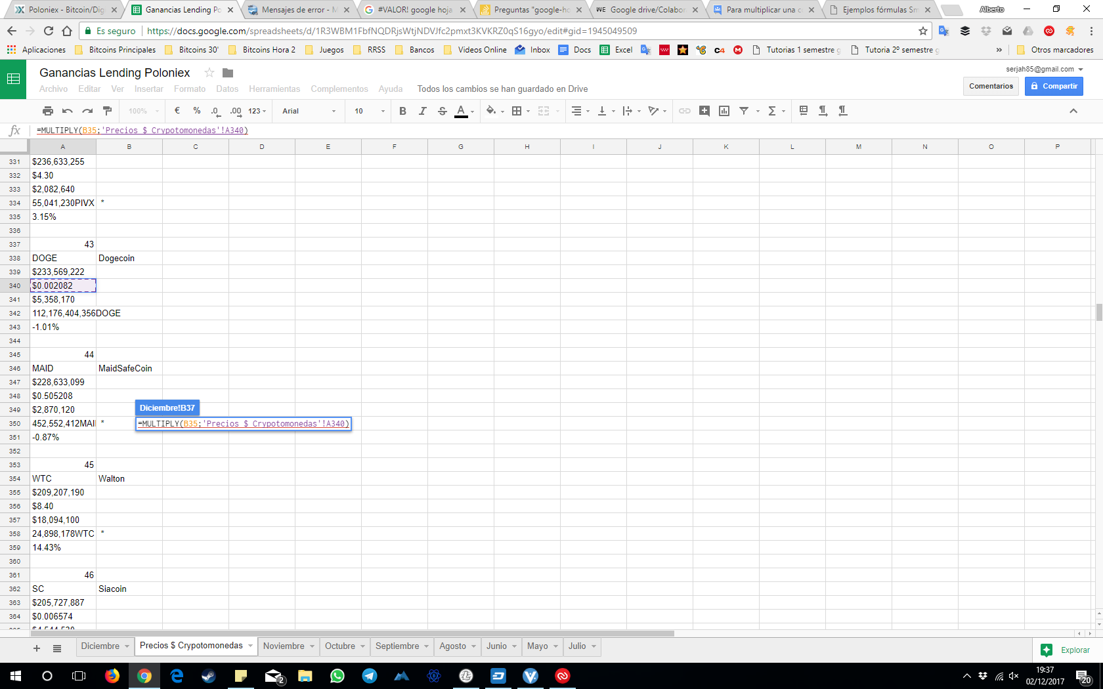Open text rotation dropdown

(657, 111)
